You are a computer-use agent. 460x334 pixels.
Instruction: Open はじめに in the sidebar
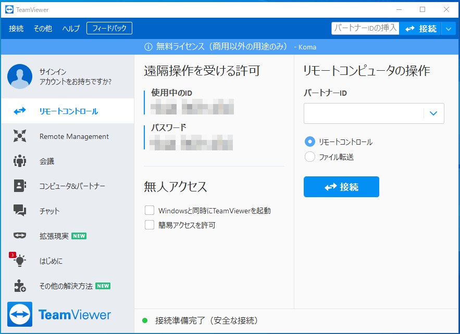pyautogui.click(x=68, y=261)
